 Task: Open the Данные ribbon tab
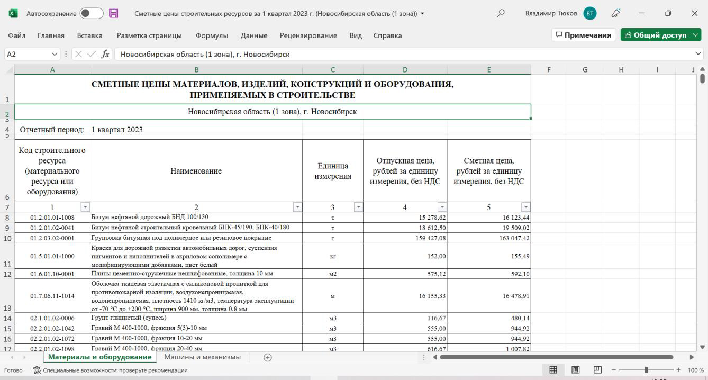click(x=254, y=35)
